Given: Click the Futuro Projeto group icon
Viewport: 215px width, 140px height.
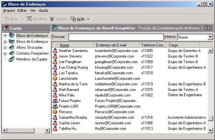Looking at the screenshot, I should 55,101.
